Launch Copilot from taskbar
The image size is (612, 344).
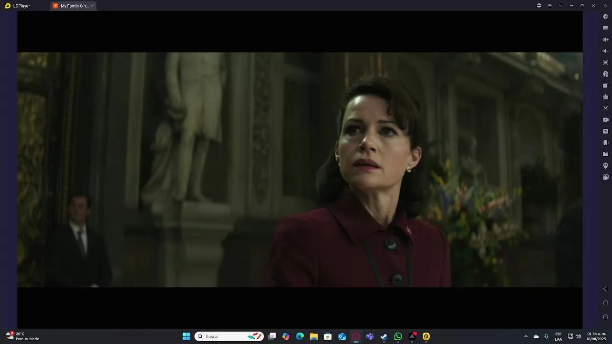pos(286,336)
